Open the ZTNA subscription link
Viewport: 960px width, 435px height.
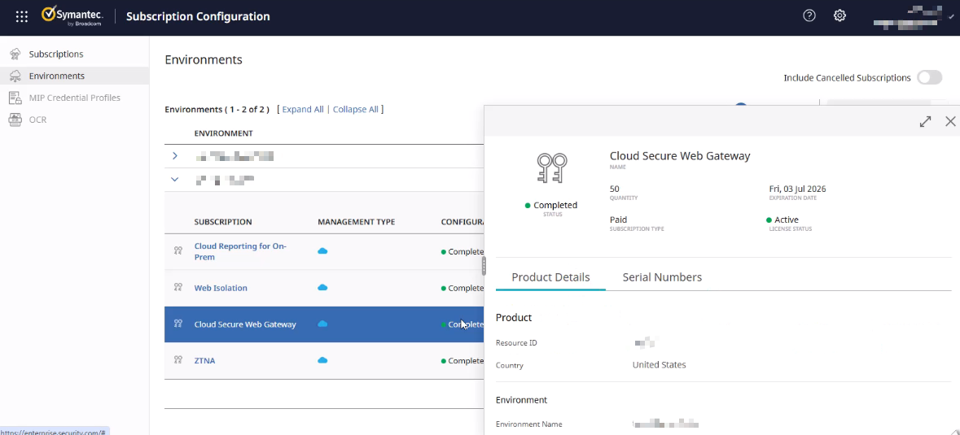(204, 360)
